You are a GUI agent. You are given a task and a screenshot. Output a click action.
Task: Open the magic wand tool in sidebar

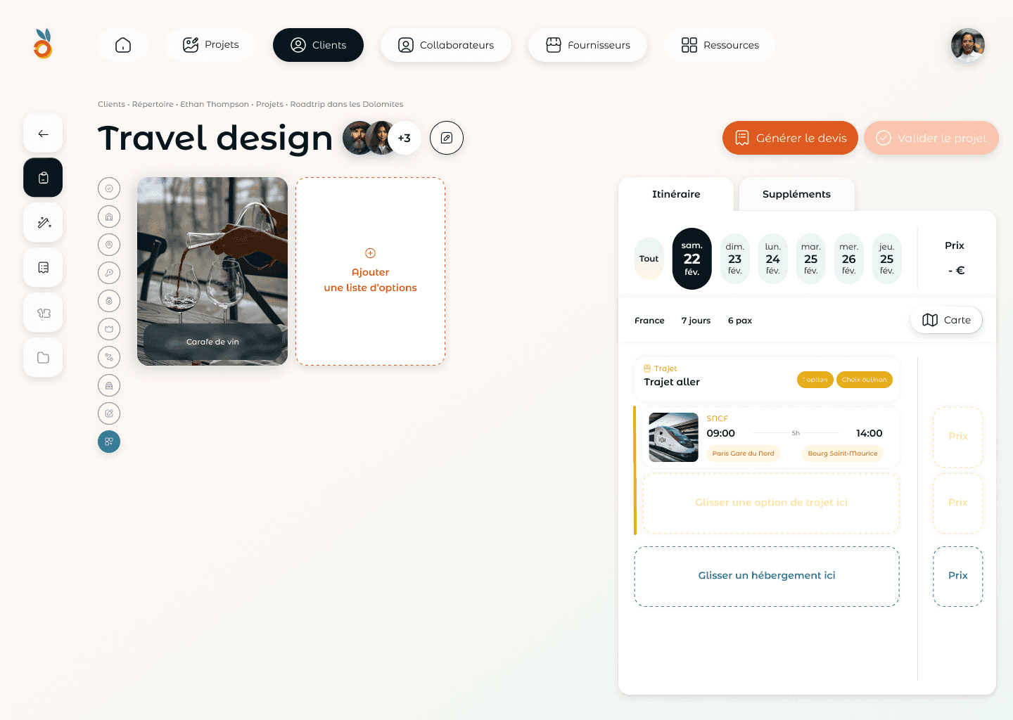[43, 223]
